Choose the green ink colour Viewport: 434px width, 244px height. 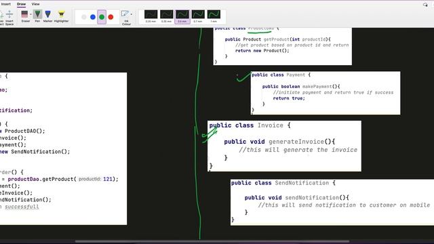tap(102, 17)
